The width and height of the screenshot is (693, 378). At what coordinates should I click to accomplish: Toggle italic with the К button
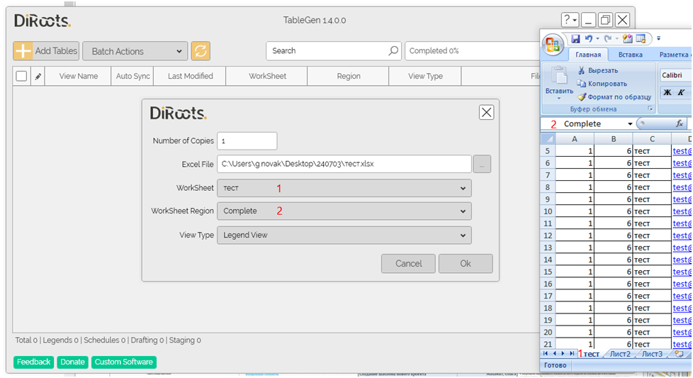pyautogui.click(x=681, y=92)
